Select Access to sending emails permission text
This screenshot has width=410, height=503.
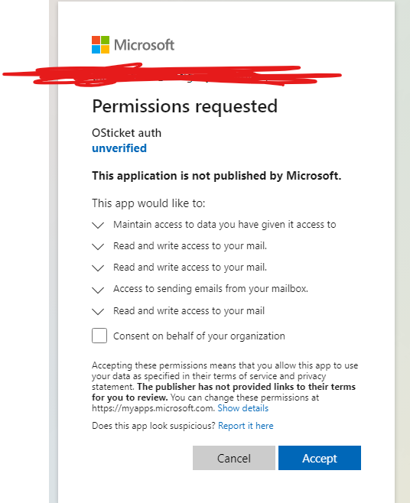[x=210, y=289]
